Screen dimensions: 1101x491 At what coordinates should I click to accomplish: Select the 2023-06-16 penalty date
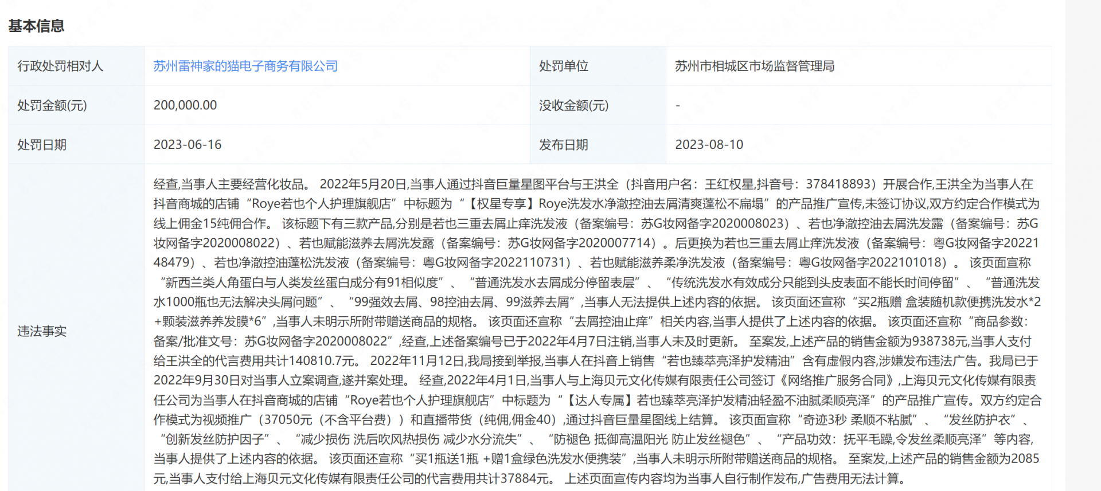[188, 145]
